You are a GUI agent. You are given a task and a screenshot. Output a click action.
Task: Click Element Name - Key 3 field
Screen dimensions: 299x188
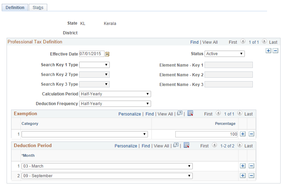tap(229, 84)
